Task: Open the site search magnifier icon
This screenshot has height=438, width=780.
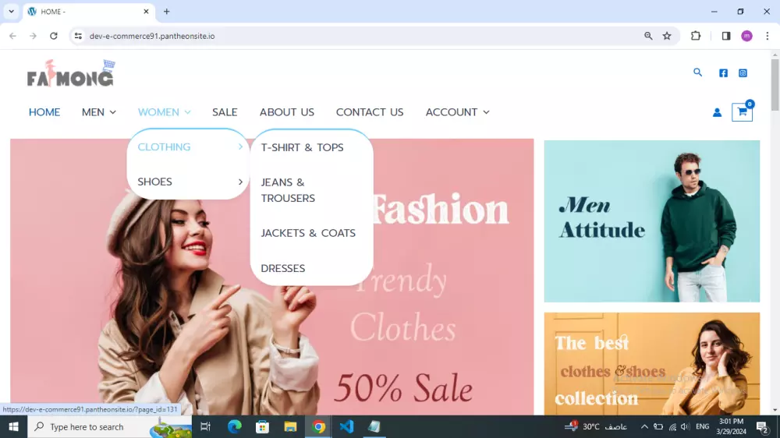Action: (698, 72)
